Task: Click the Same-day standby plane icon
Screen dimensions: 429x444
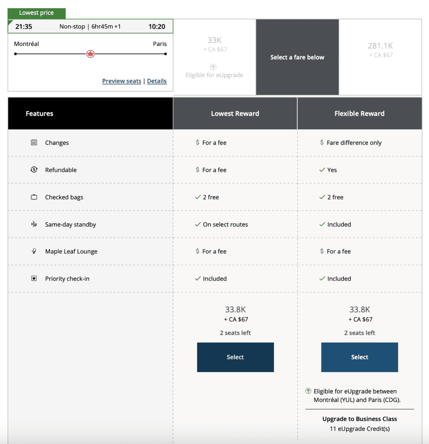Action: coord(34,225)
